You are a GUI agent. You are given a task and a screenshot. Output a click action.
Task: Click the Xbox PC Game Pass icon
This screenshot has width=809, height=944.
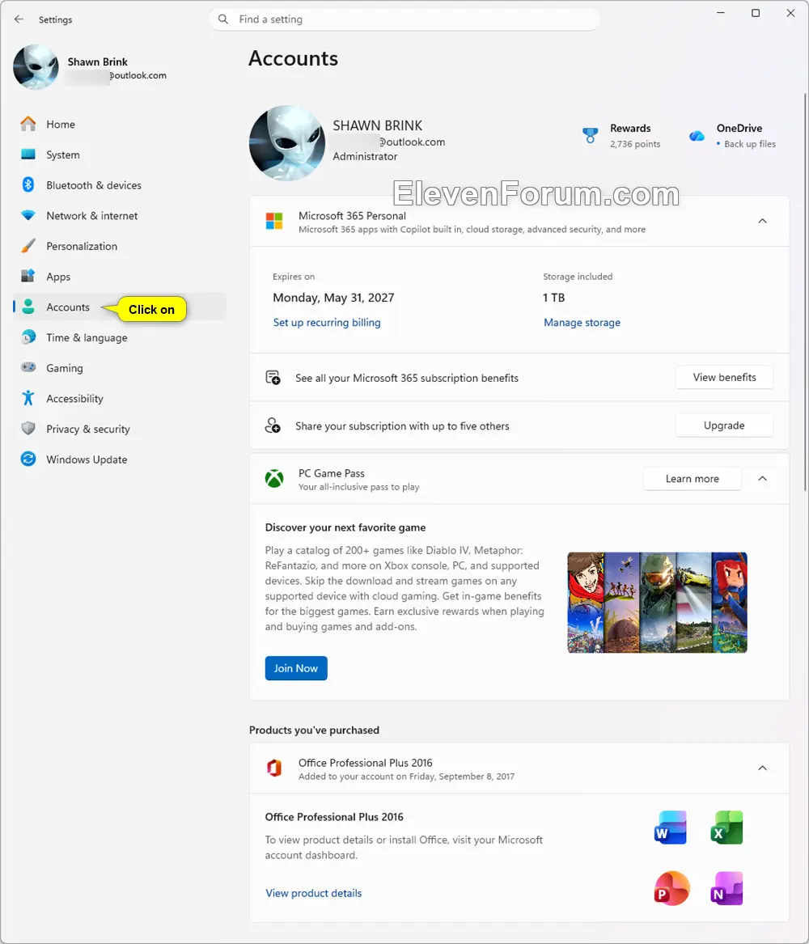click(274, 479)
